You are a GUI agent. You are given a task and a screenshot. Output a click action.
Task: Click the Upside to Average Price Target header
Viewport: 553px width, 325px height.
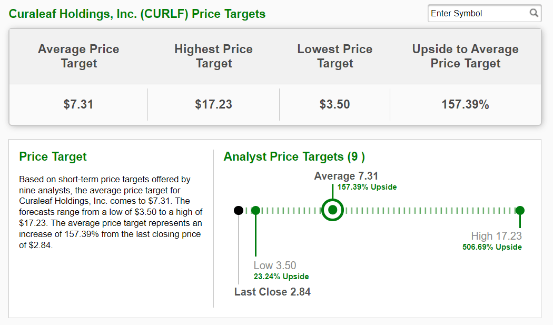[x=465, y=56]
